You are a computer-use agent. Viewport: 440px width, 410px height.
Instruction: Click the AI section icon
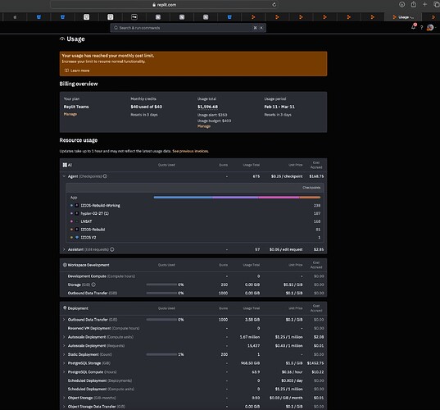point(65,165)
